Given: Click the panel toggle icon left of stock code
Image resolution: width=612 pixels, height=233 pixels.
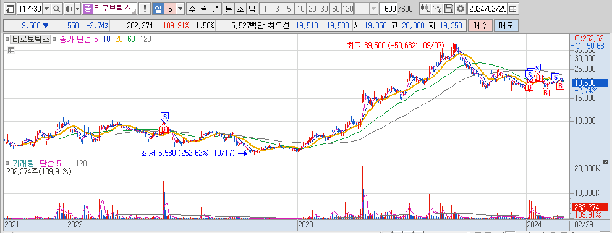Looking at the screenshot, I should click(x=11, y=9).
